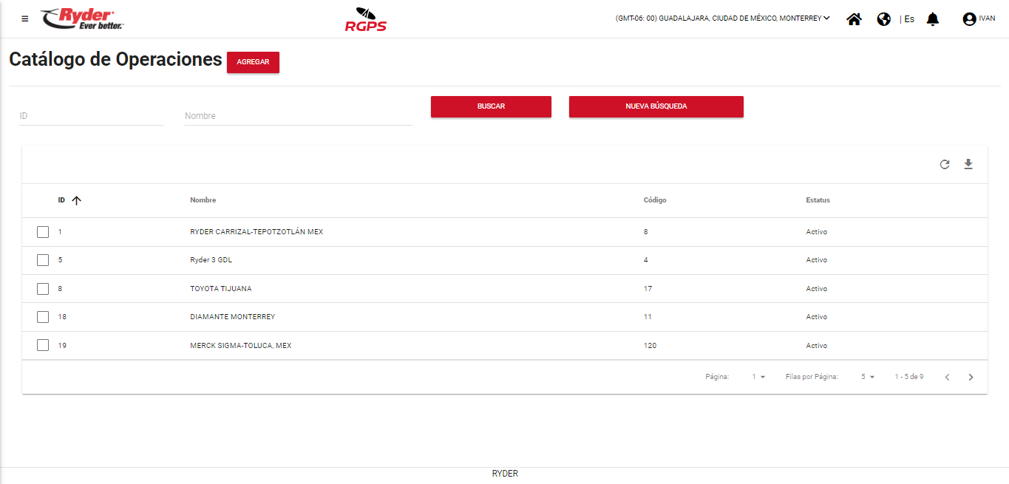This screenshot has height=484, width=1009.
Task: Go to home via house icon
Action: click(x=854, y=19)
